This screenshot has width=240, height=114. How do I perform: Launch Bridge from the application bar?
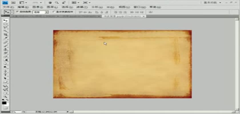pos(13,2)
